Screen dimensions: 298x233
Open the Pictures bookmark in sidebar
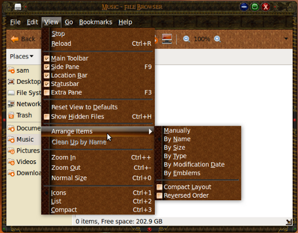click(24, 151)
